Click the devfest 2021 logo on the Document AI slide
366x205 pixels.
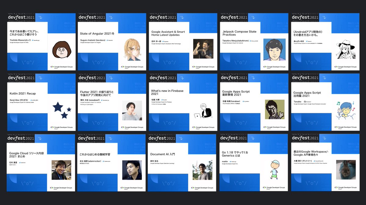click(163, 138)
